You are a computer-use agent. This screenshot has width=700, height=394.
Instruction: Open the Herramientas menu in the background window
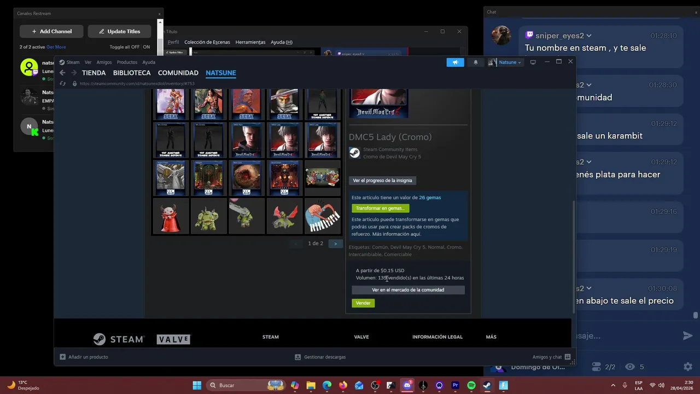click(x=250, y=42)
